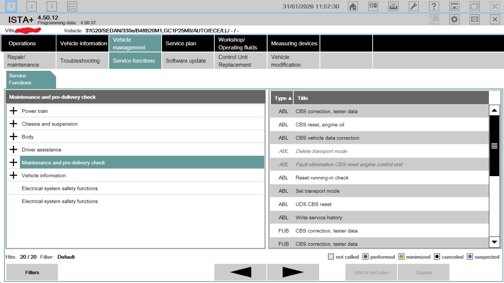Switch to session 2 box
The image size is (504, 283).
pos(31,6)
